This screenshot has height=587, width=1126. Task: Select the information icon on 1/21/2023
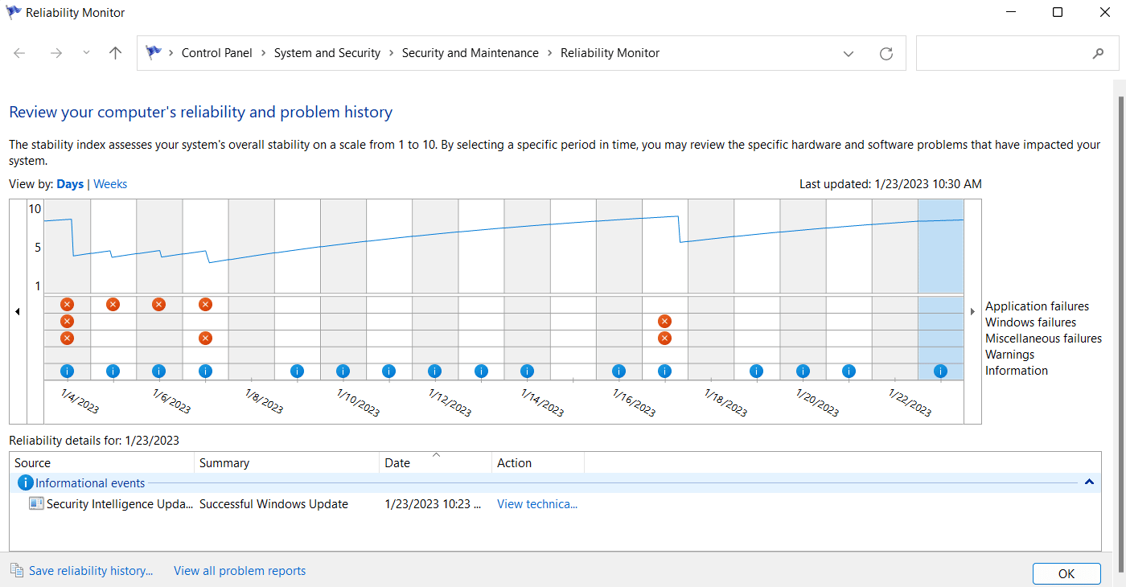pyautogui.click(x=849, y=371)
